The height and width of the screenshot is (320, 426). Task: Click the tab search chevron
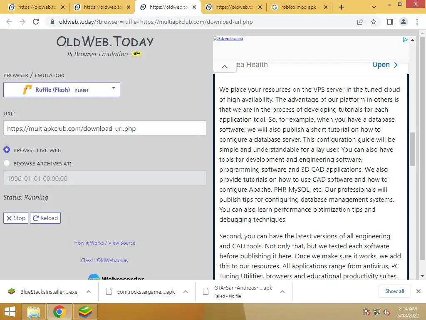(x=374, y=7)
